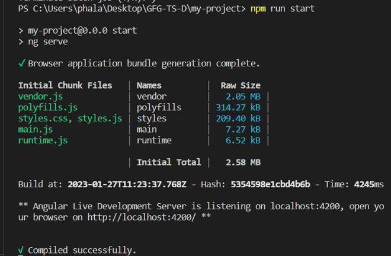
Task: Click the 314.27 kB size value
Action: 238,107
